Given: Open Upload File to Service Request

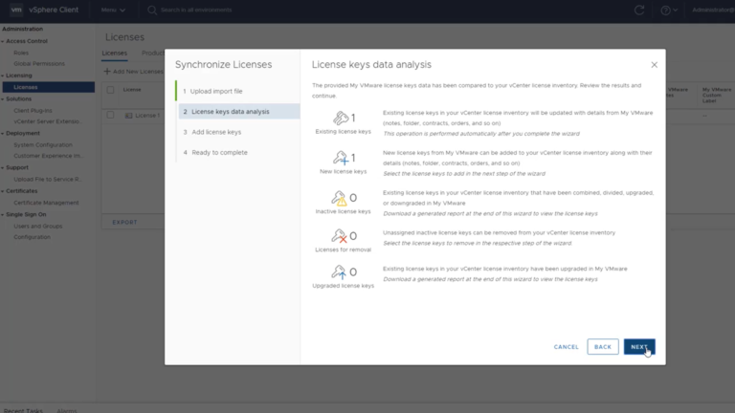Looking at the screenshot, I should pos(47,180).
